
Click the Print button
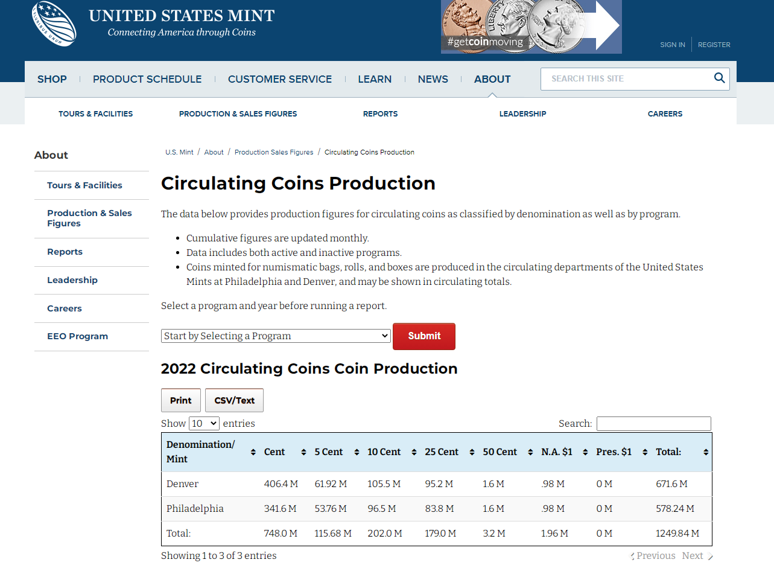click(181, 400)
